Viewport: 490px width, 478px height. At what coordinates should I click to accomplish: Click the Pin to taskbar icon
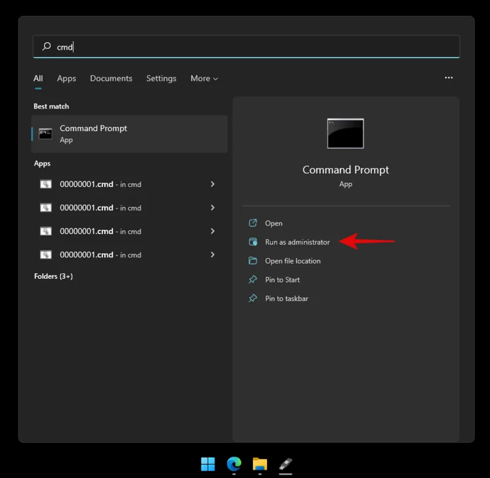point(254,298)
